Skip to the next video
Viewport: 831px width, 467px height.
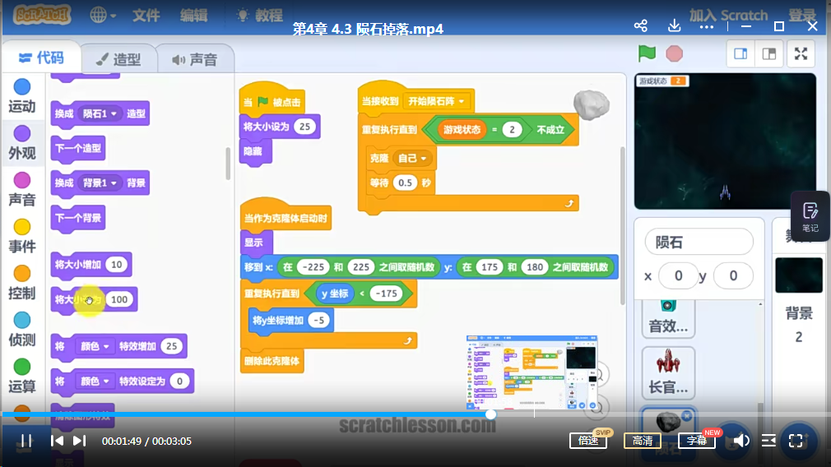(80, 441)
